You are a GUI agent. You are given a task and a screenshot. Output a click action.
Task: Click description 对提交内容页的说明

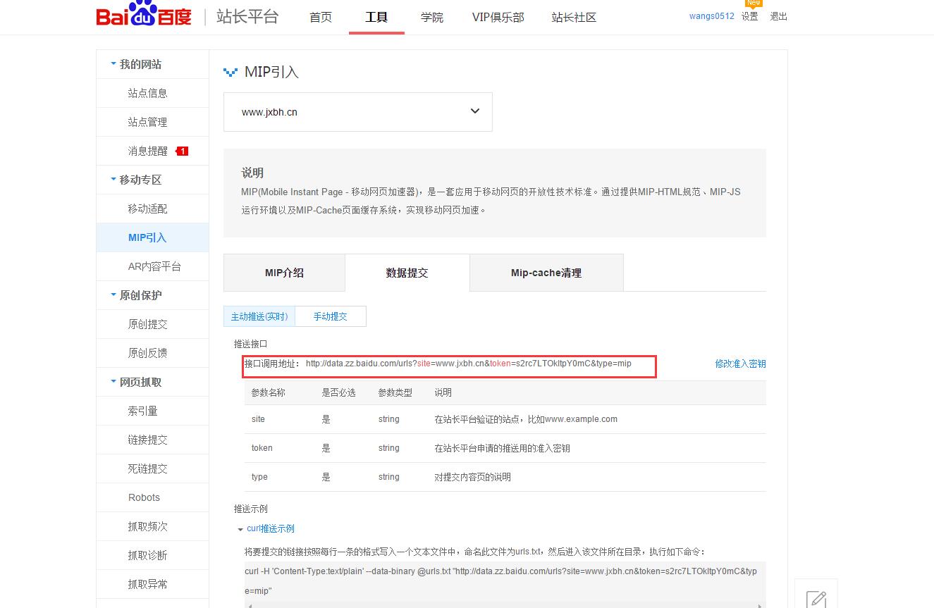coord(473,477)
